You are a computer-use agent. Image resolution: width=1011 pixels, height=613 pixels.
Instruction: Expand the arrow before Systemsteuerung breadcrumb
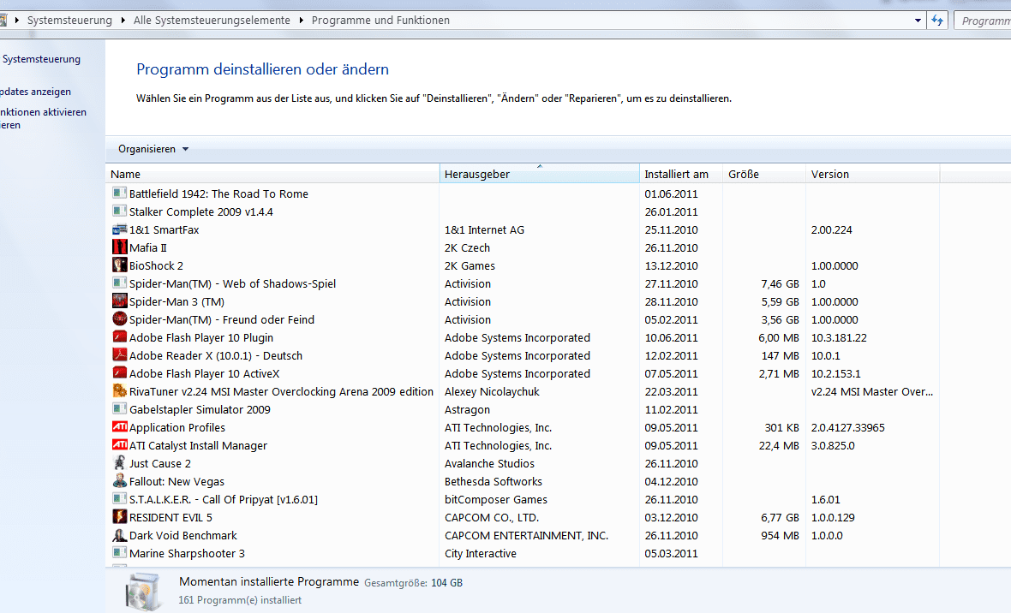pyautogui.click(x=17, y=21)
